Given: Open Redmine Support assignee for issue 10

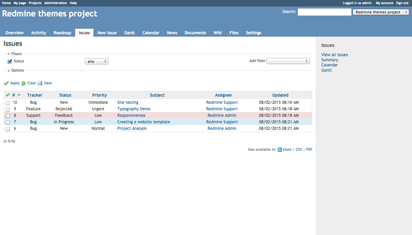Looking at the screenshot, I should click(222, 102).
